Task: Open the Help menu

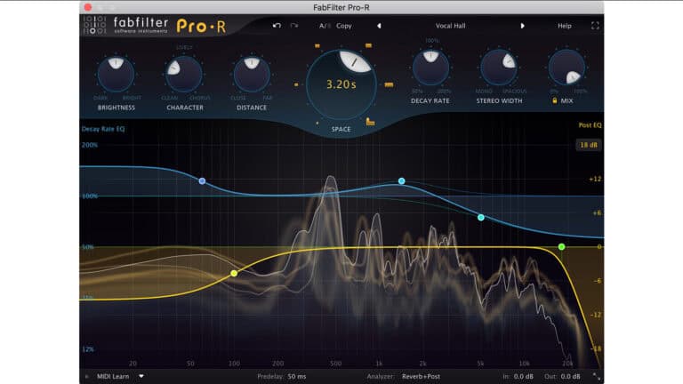Action: tap(565, 26)
